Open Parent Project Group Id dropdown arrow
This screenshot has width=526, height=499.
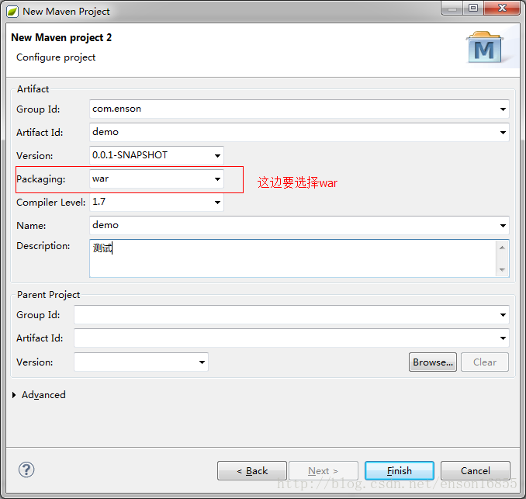(x=503, y=315)
